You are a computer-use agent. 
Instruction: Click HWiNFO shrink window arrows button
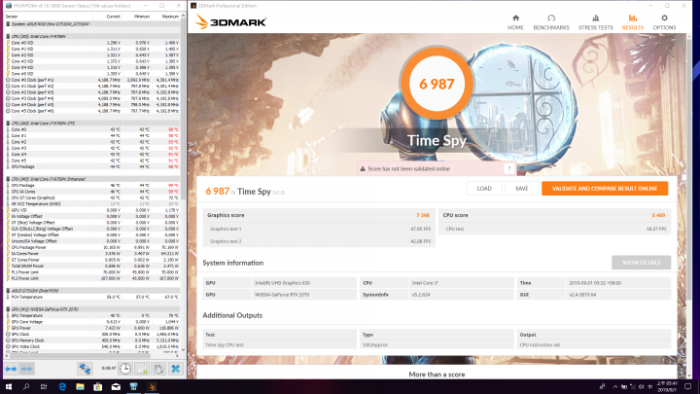27,369
